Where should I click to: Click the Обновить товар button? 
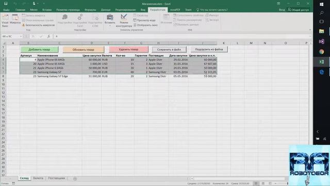coord(84,50)
